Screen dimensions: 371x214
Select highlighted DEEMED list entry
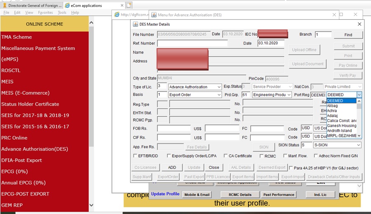click(341, 101)
